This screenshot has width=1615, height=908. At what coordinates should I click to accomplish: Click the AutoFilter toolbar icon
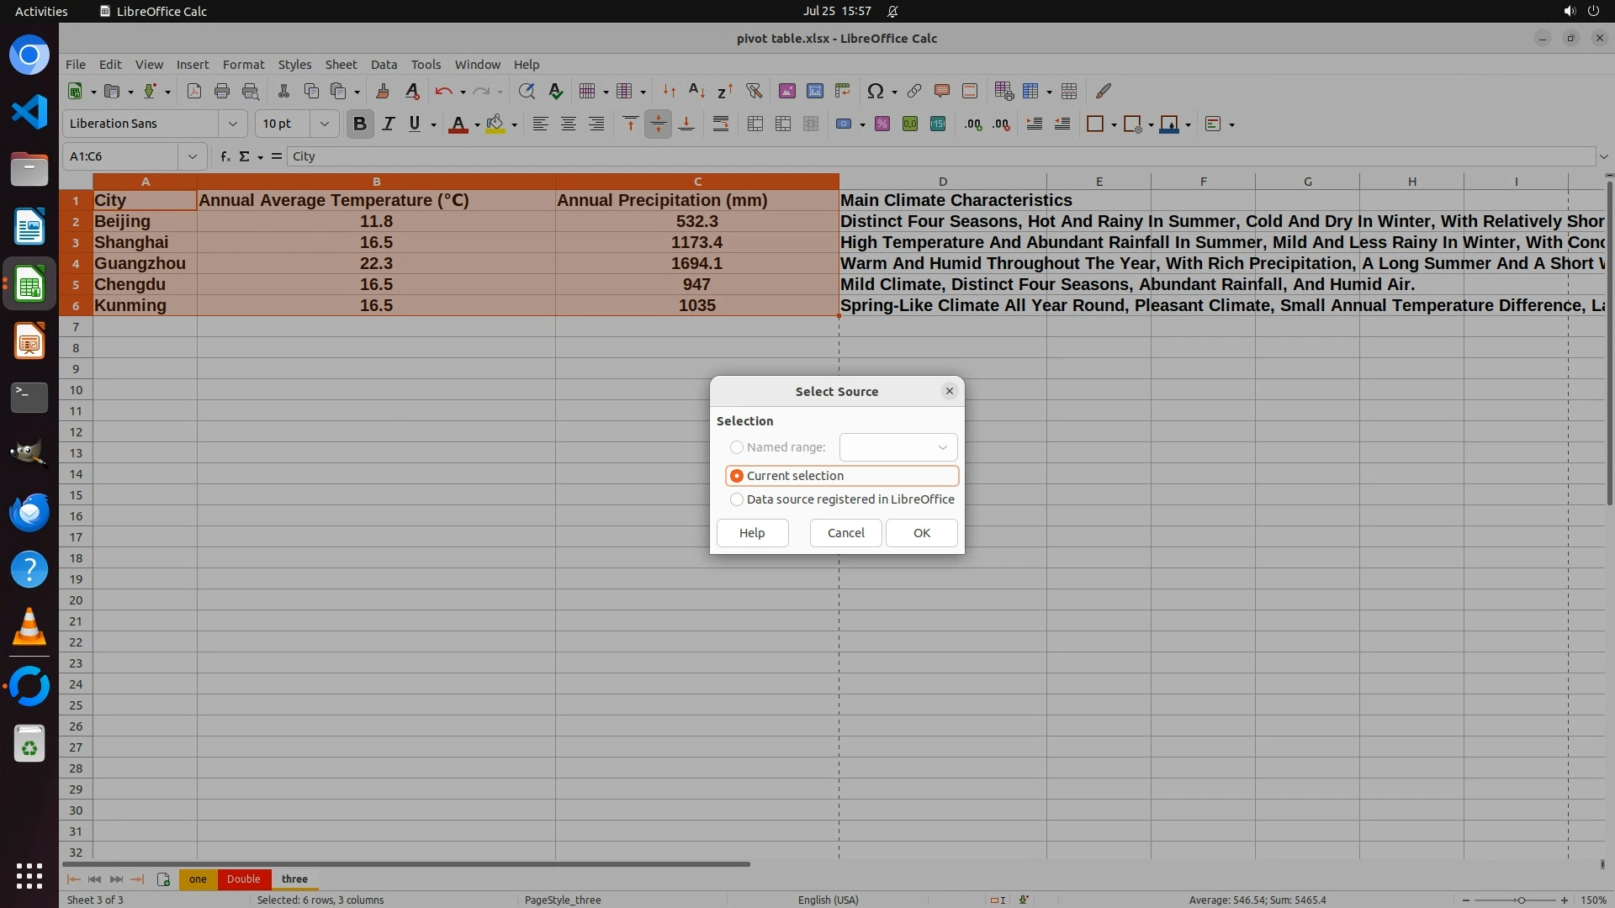pos(754,91)
